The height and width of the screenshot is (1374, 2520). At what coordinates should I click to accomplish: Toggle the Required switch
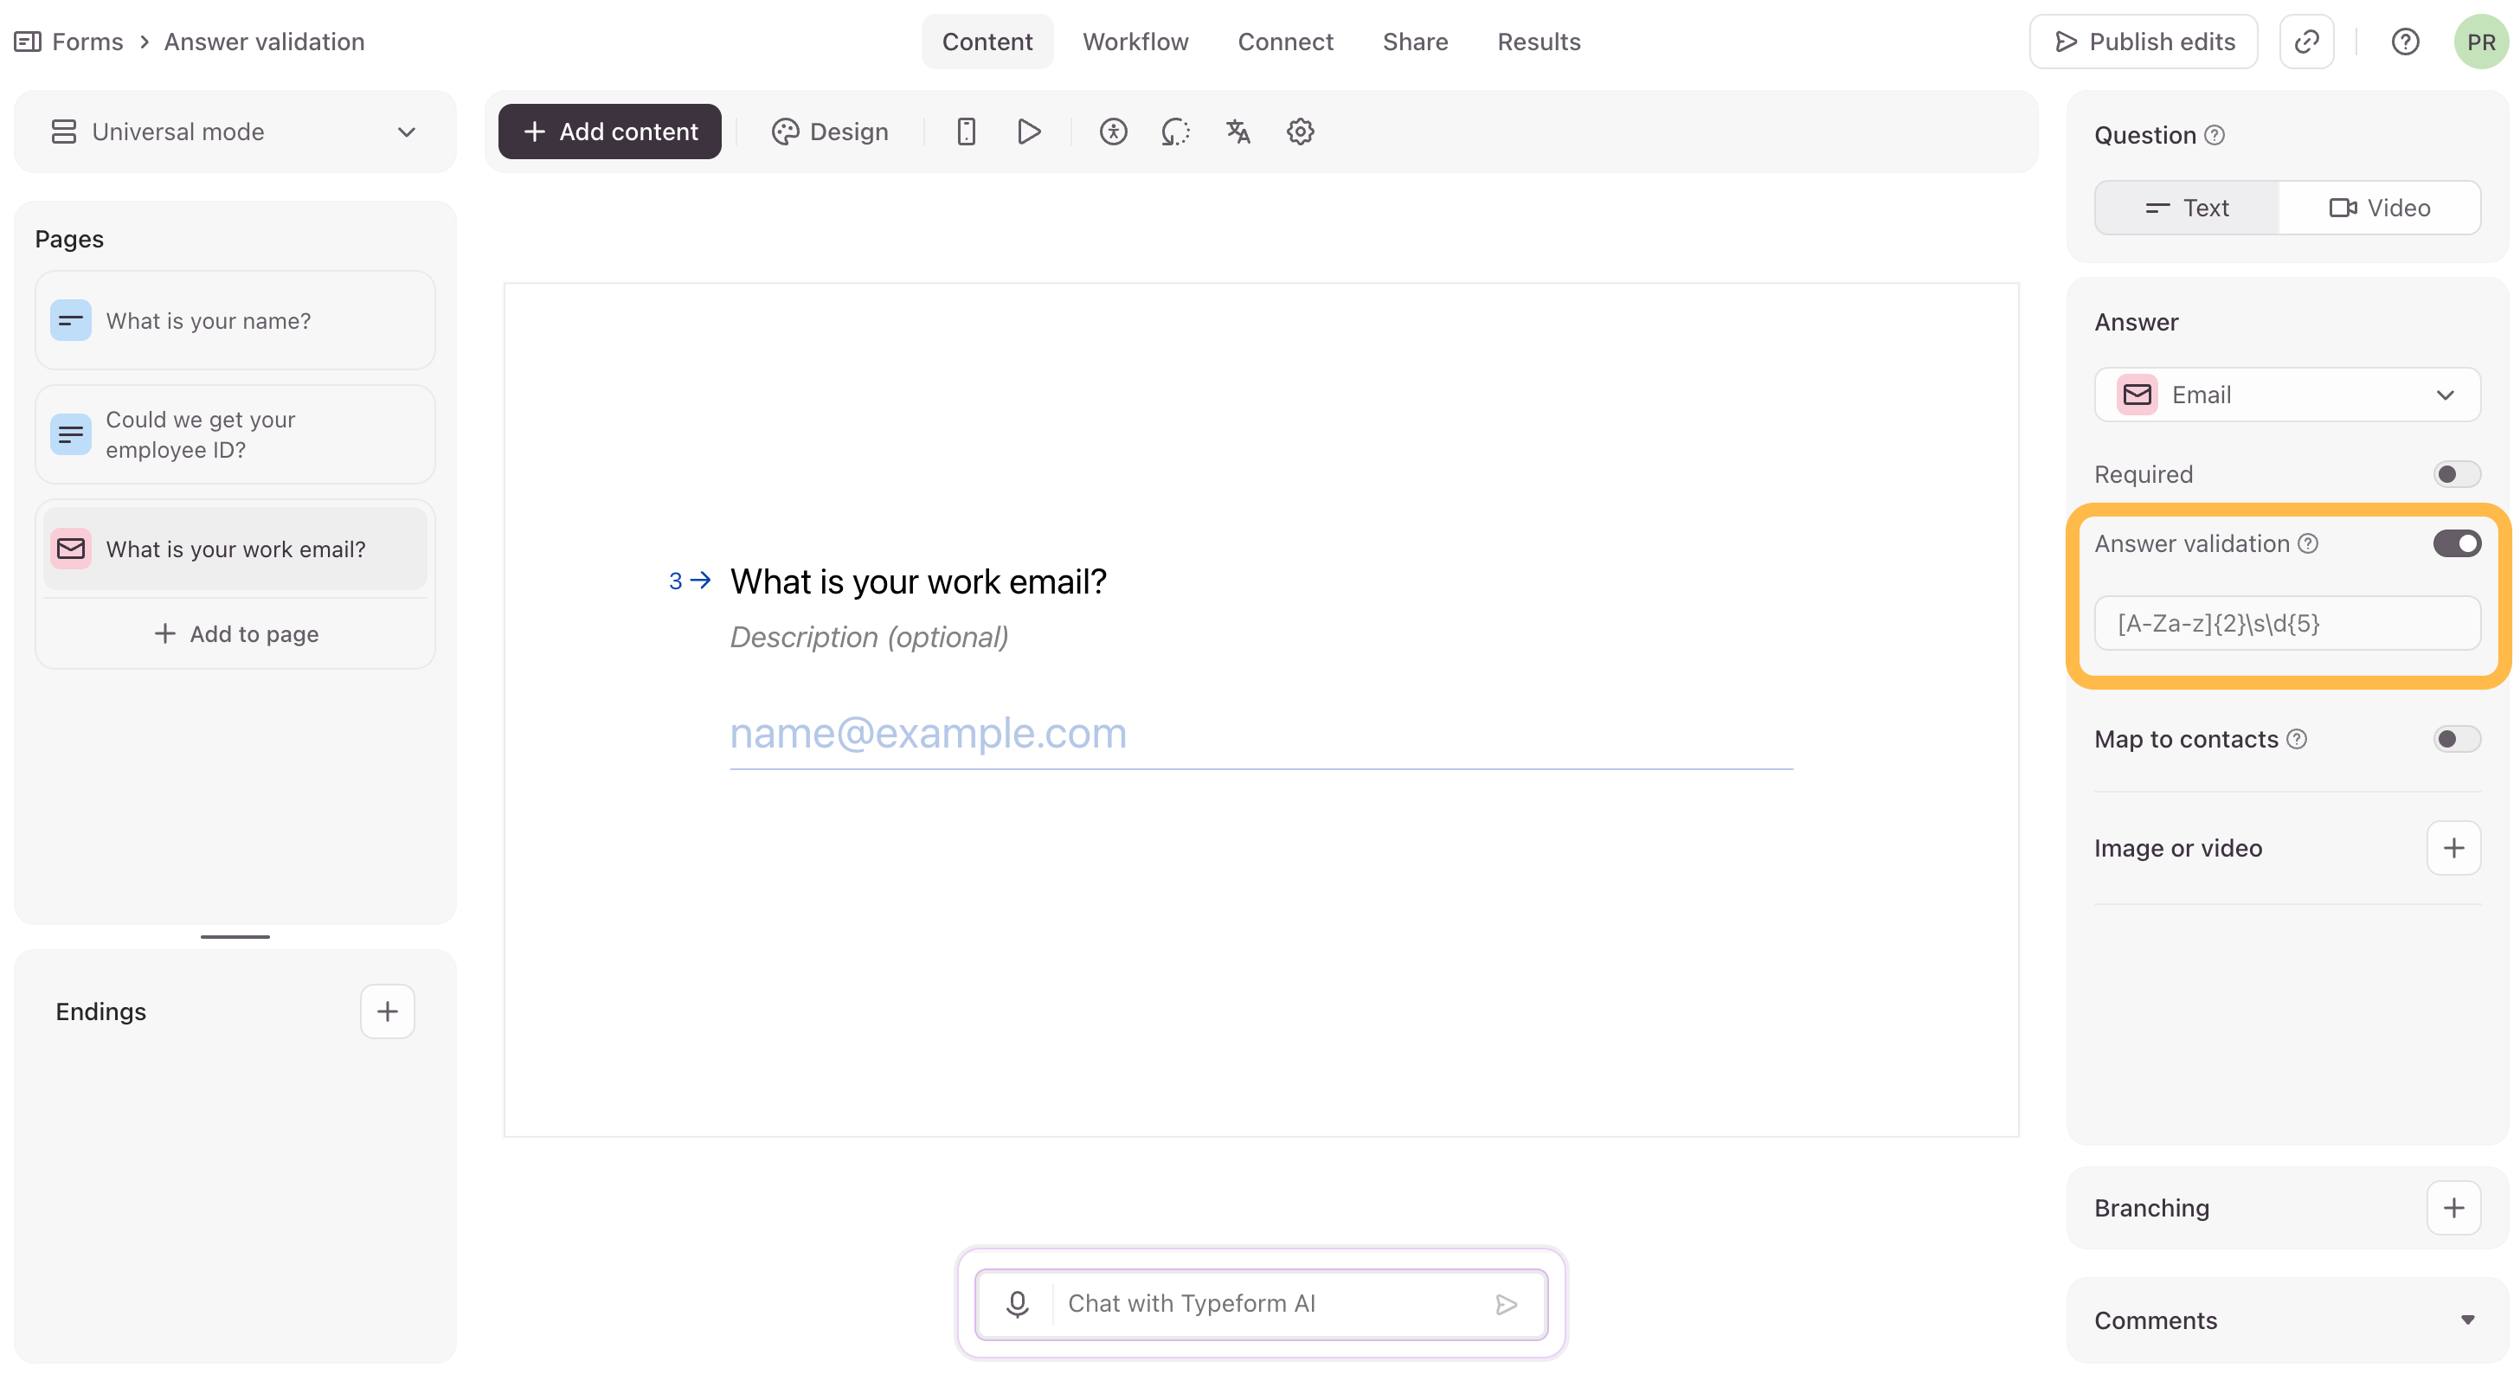2455,474
